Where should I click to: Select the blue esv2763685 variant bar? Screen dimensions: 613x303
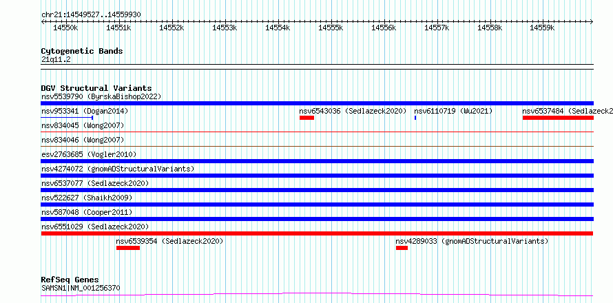pos(317,161)
